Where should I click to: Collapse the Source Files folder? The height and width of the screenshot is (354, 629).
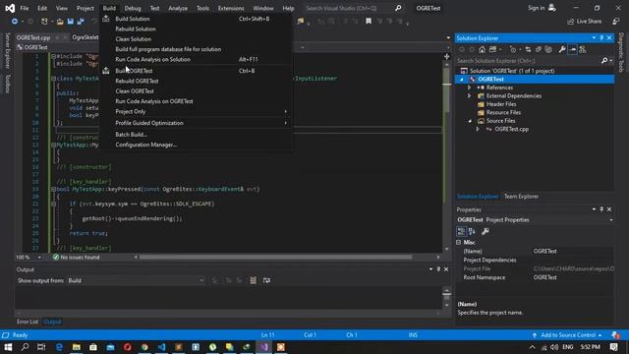[x=470, y=121]
